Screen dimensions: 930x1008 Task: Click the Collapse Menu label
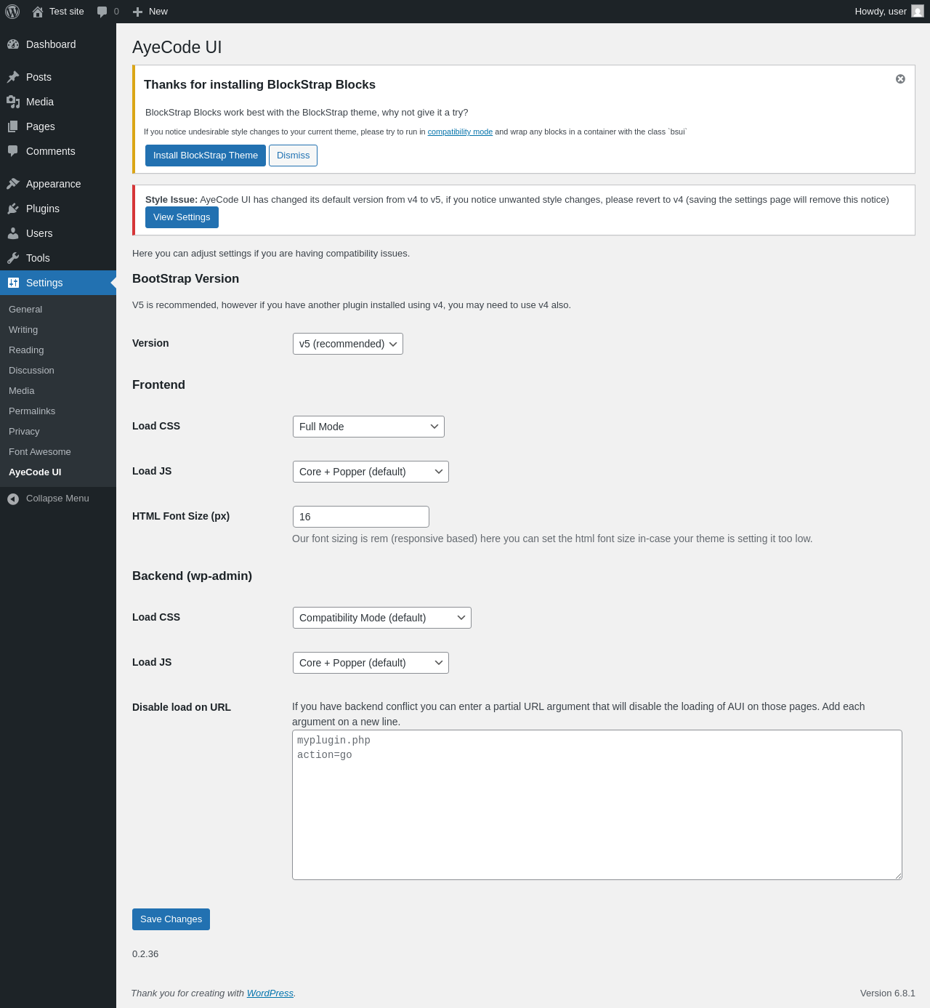pyautogui.click(x=57, y=499)
